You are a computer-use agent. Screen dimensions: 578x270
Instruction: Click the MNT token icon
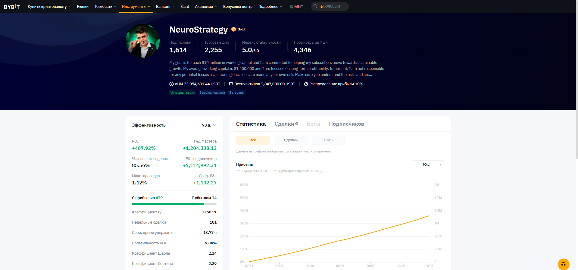[x=291, y=7]
